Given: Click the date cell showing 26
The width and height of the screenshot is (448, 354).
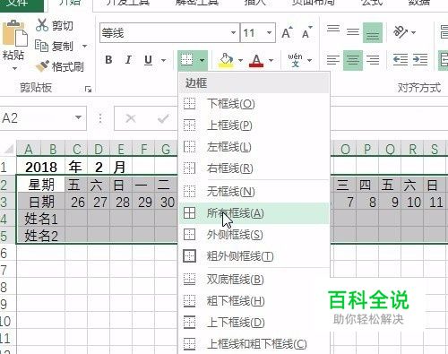Looking at the screenshot, I should click(x=76, y=202).
